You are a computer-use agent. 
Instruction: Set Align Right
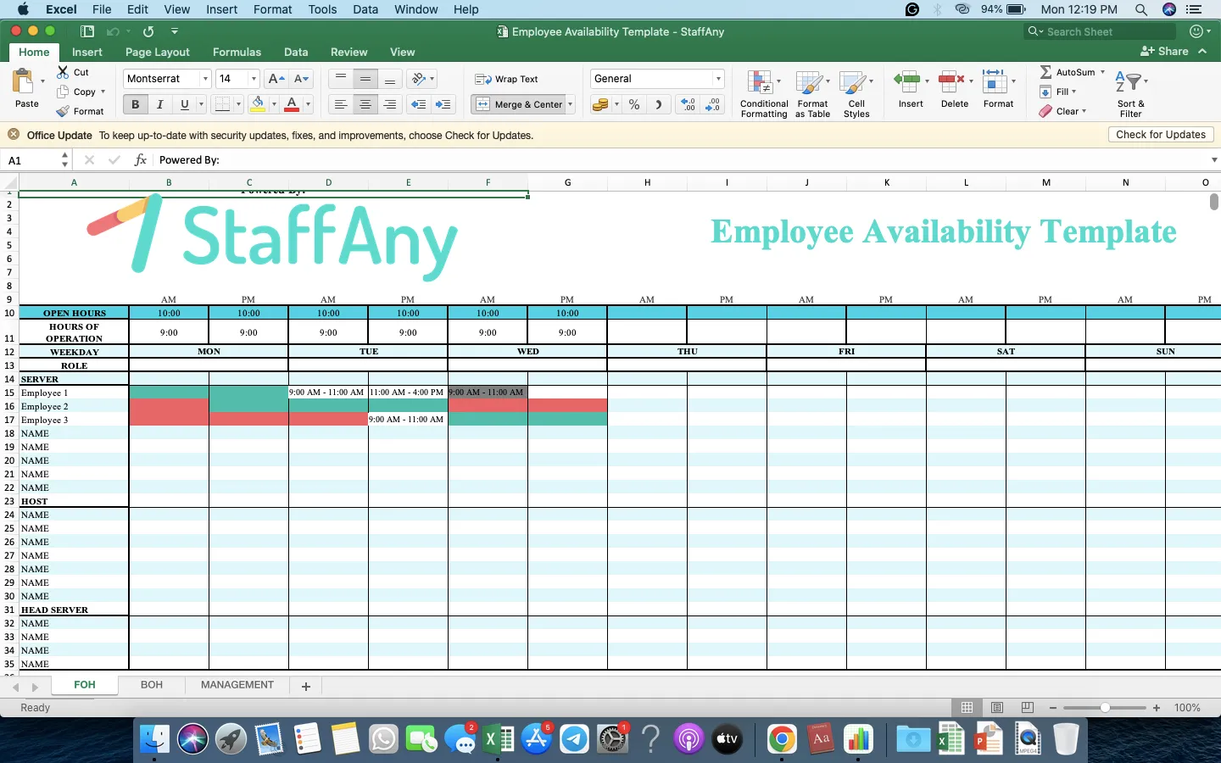[390, 104]
